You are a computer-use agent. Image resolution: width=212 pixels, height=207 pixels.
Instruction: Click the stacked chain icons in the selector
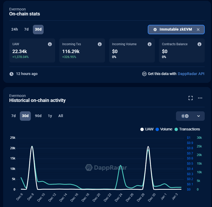(x=185, y=116)
